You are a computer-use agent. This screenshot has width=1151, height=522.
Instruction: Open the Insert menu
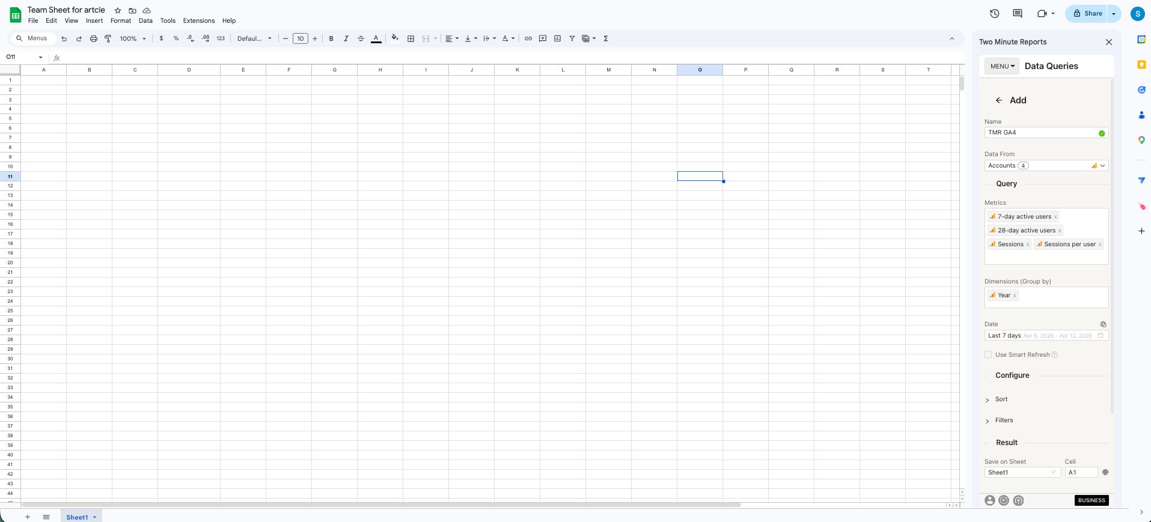94,20
